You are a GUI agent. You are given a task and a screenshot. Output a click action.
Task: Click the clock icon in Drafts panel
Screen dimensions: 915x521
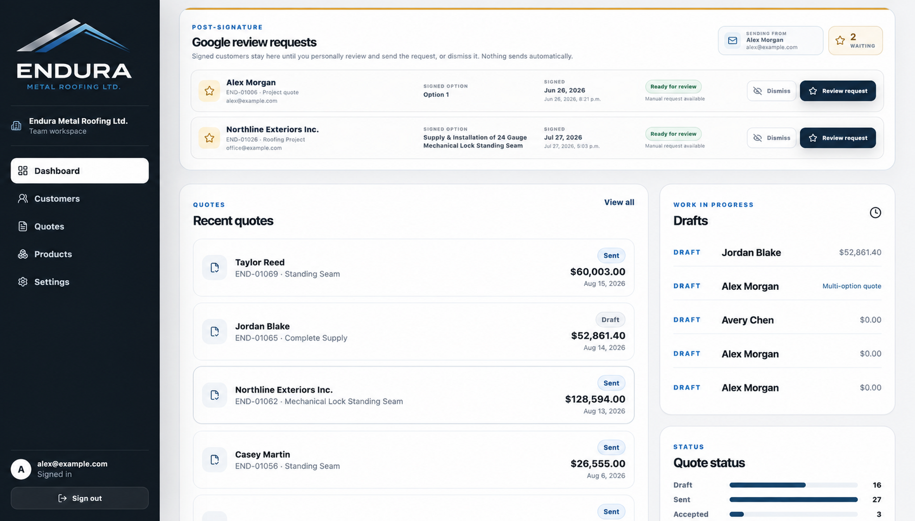pyautogui.click(x=875, y=213)
